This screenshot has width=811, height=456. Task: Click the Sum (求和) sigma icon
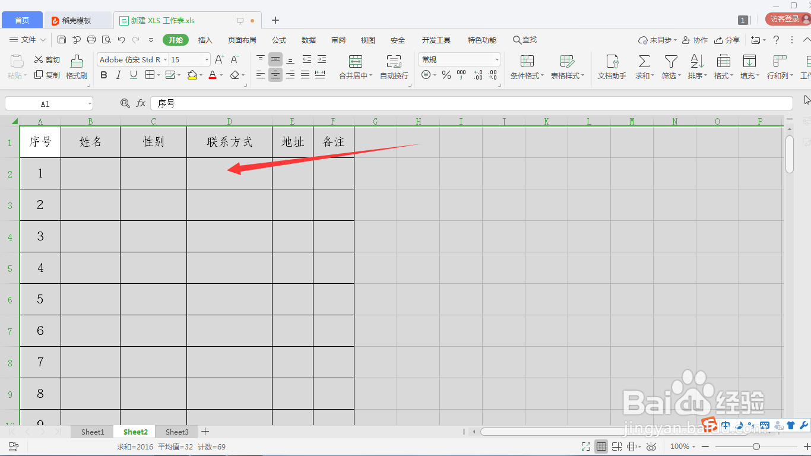644,61
